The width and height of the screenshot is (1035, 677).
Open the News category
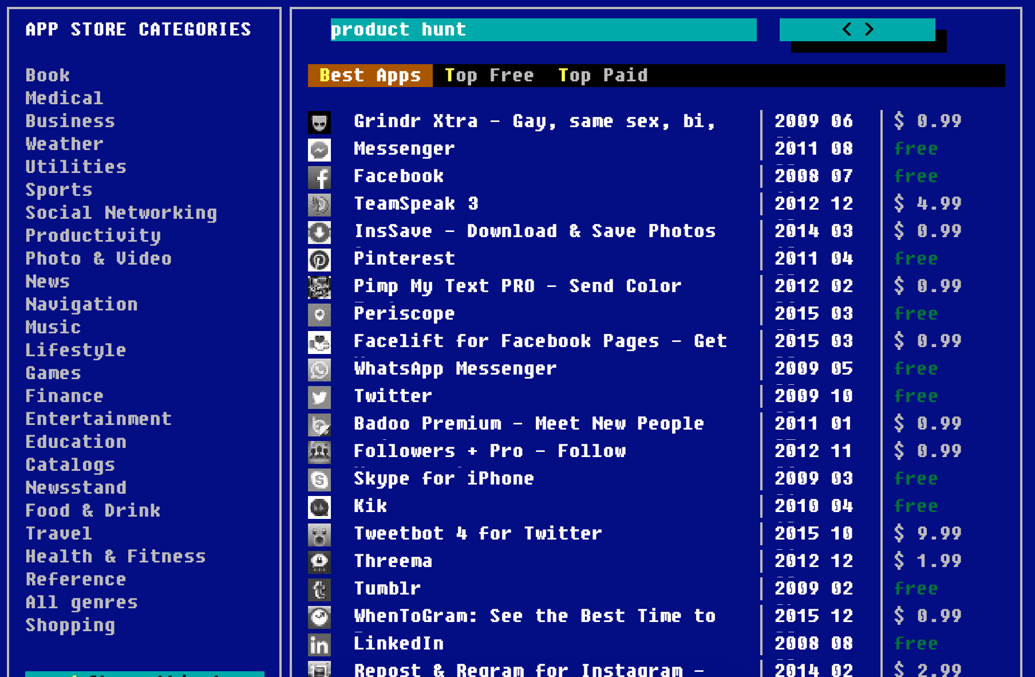click(48, 281)
